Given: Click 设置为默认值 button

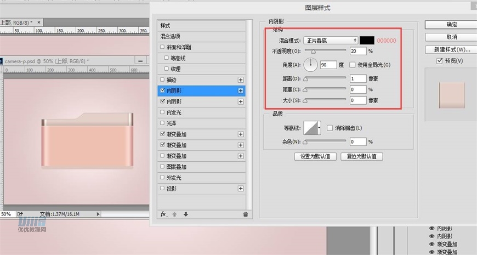Looking at the screenshot, I should click(315, 156).
